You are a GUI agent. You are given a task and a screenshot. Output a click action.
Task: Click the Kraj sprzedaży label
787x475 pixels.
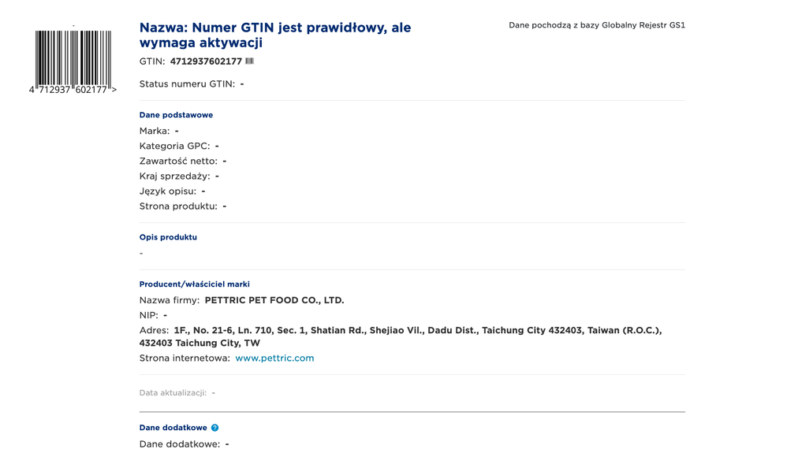click(174, 176)
